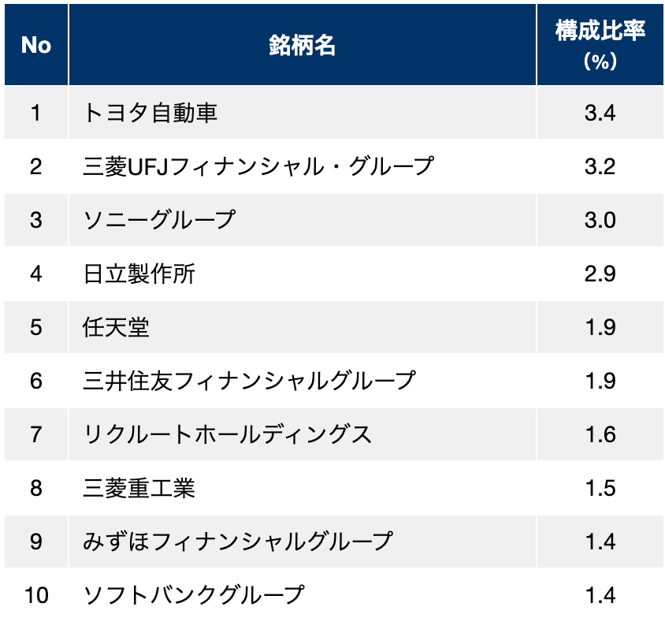The width and height of the screenshot is (665, 618).
Task: Select 三菱UFJフィナンシャル・グループ cell
Action: point(258,166)
